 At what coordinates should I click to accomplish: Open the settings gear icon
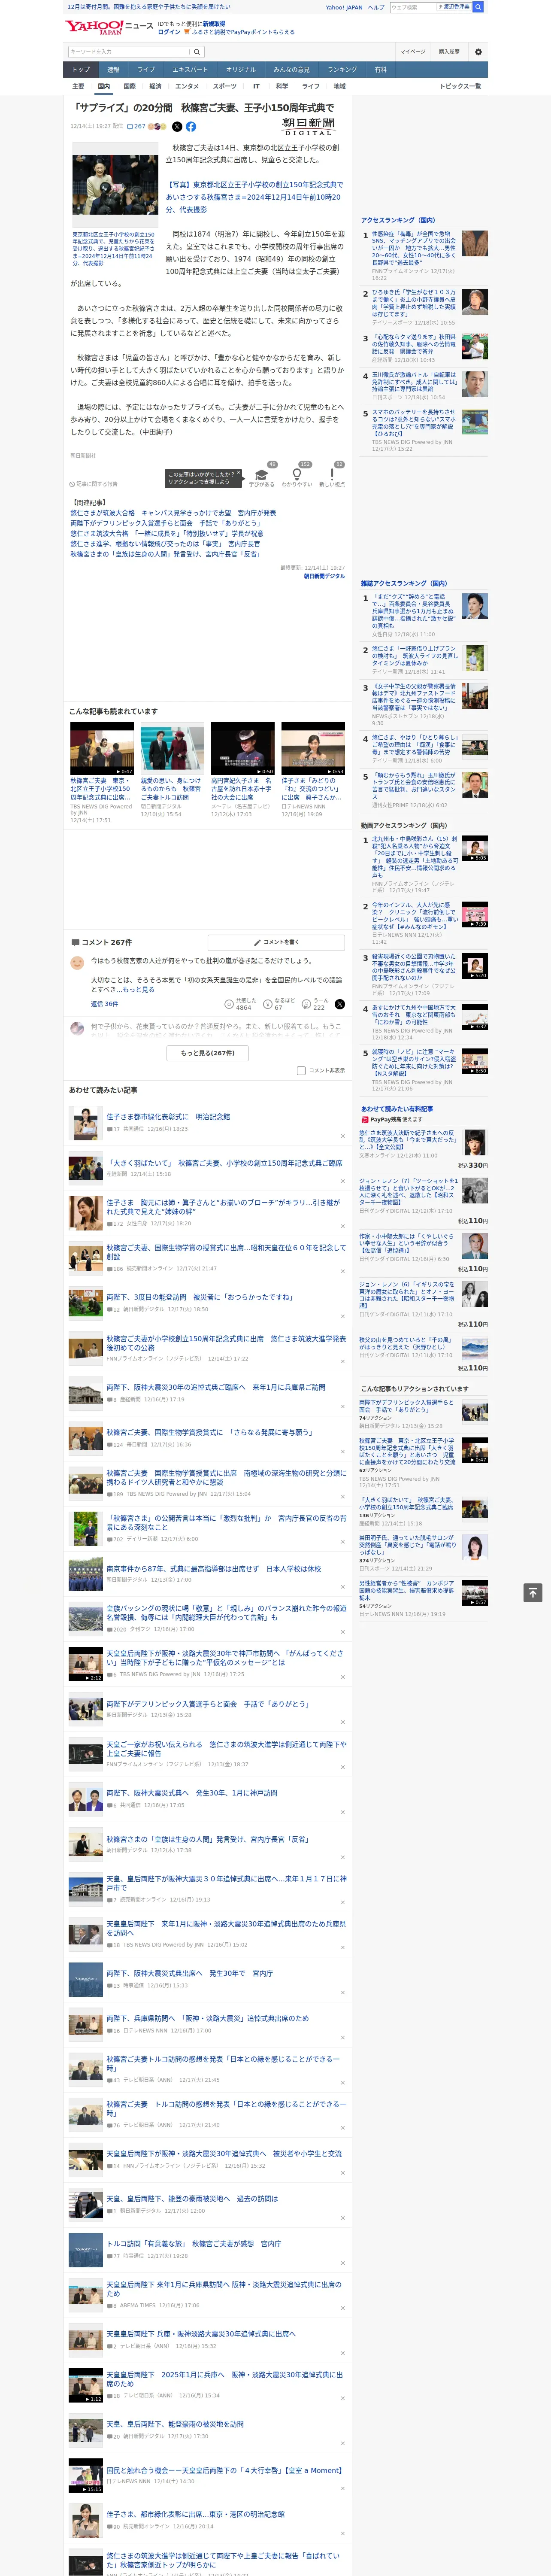[x=477, y=52]
